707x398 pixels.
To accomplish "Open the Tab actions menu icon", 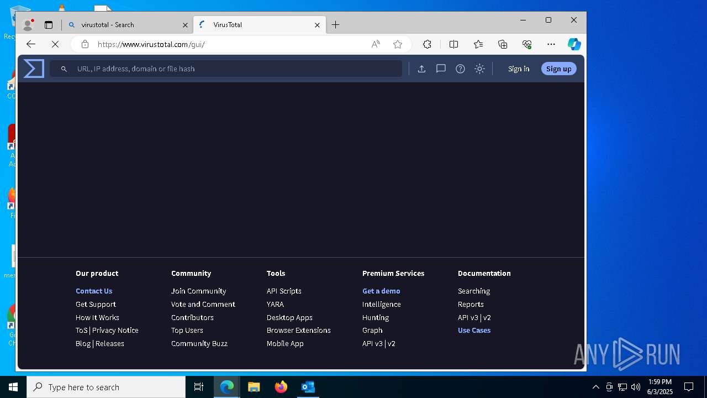I will (x=49, y=25).
